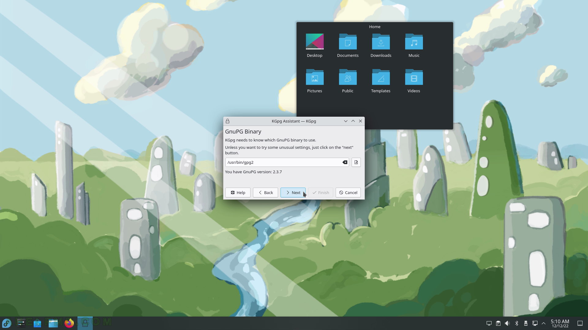Image resolution: width=588 pixels, height=330 pixels.
Task: Open file browse dialog for GnuPG binary
Action: tap(356, 162)
